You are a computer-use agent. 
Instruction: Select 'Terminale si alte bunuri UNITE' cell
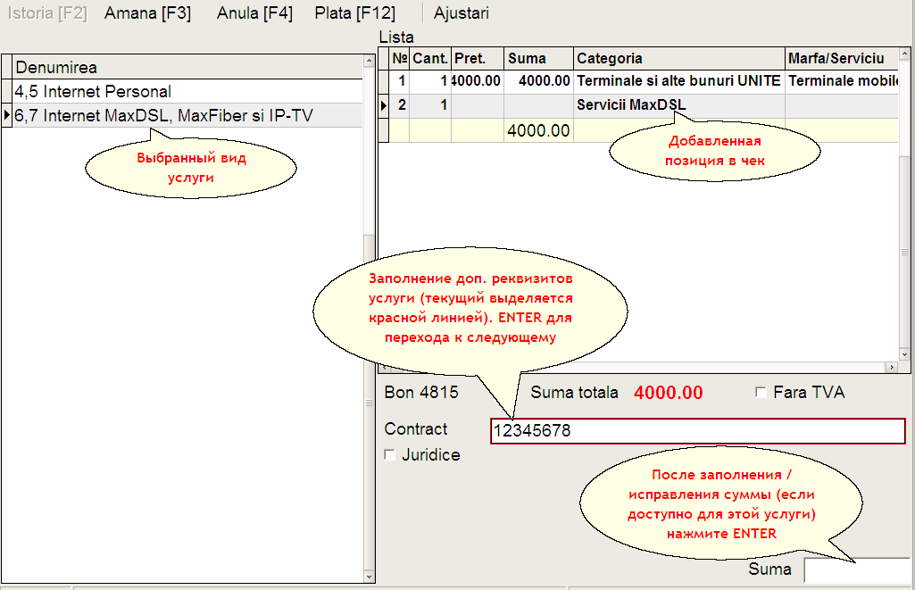pos(679,81)
